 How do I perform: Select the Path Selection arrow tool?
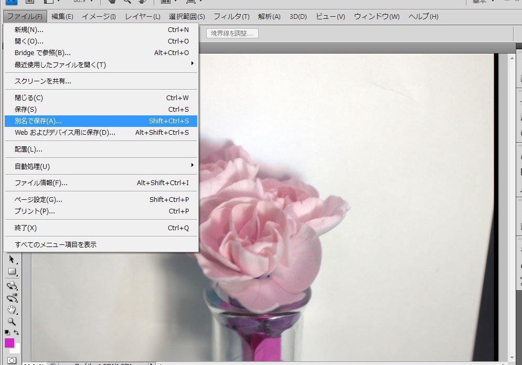12,260
